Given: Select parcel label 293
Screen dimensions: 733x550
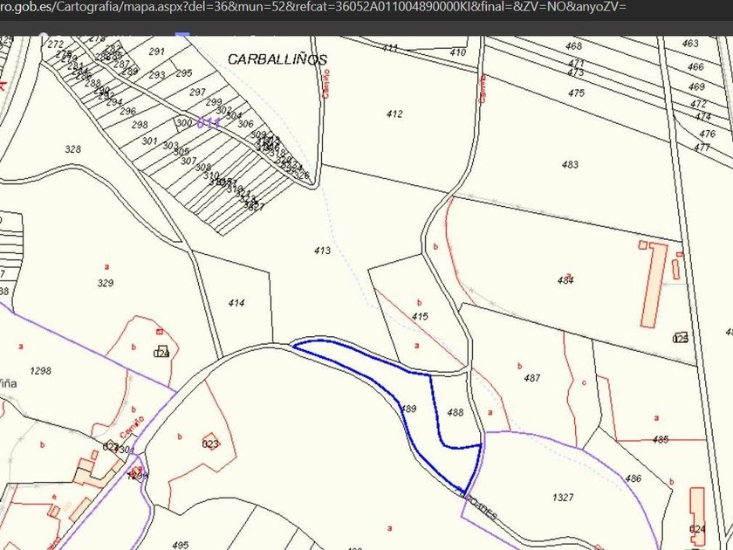Looking at the screenshot, I should [156, 75].
